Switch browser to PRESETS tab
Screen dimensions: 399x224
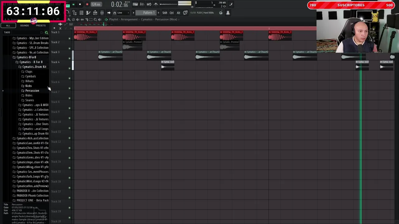pos(41,26)
